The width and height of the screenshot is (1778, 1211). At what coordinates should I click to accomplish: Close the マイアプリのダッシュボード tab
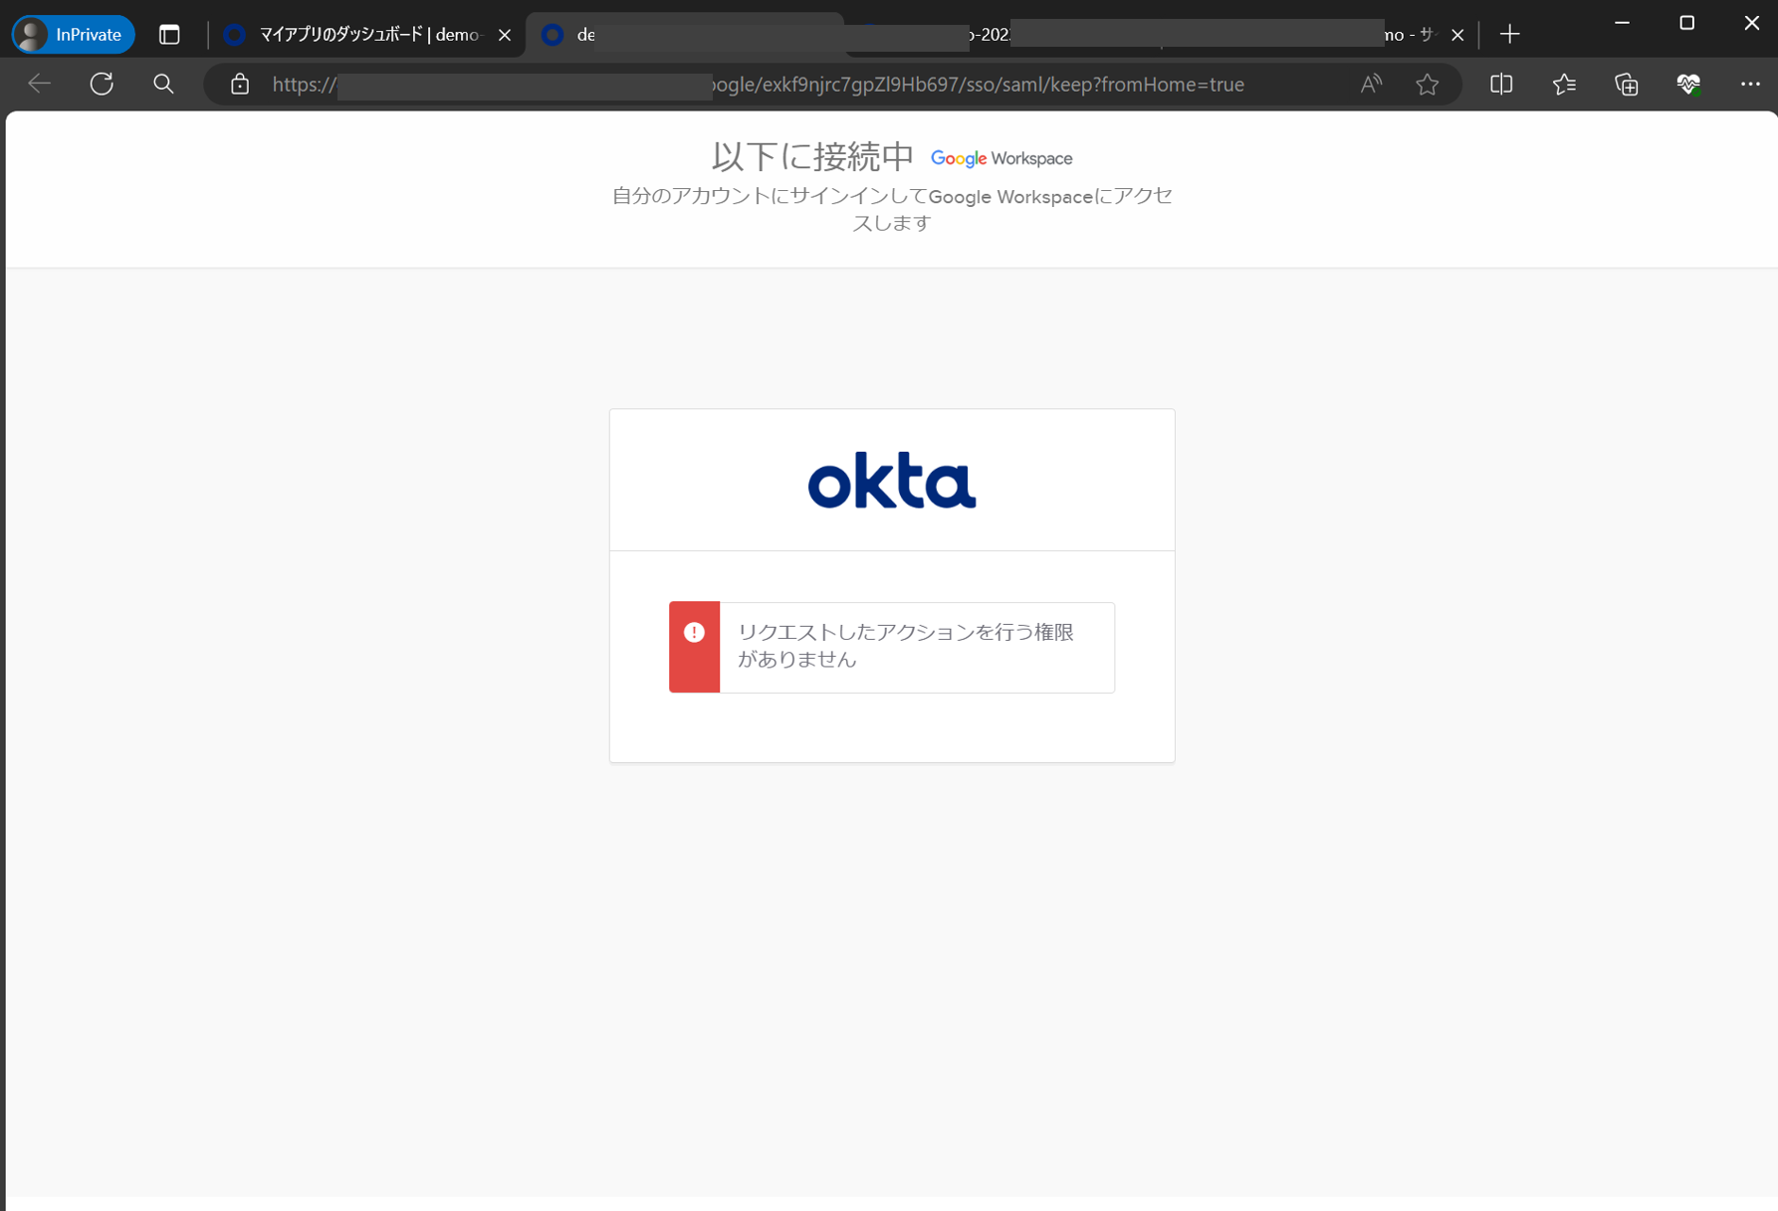[505, 35]
